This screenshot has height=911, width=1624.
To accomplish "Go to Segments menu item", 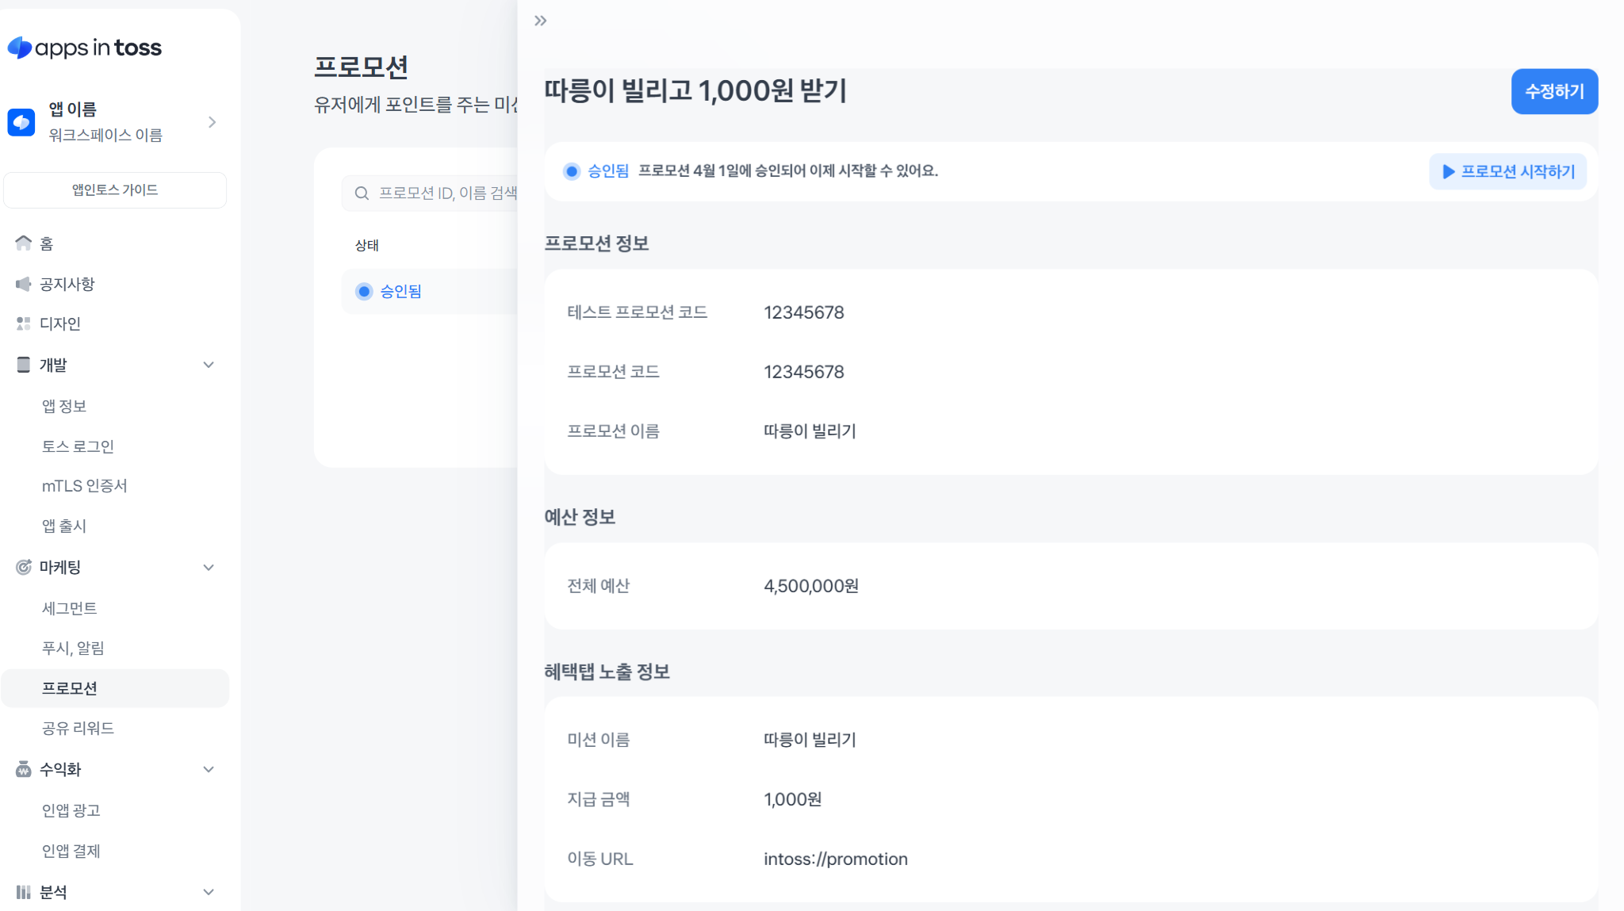I will (70, 608).
